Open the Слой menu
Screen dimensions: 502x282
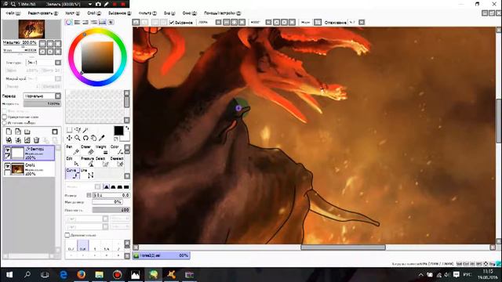click(94, 13)
